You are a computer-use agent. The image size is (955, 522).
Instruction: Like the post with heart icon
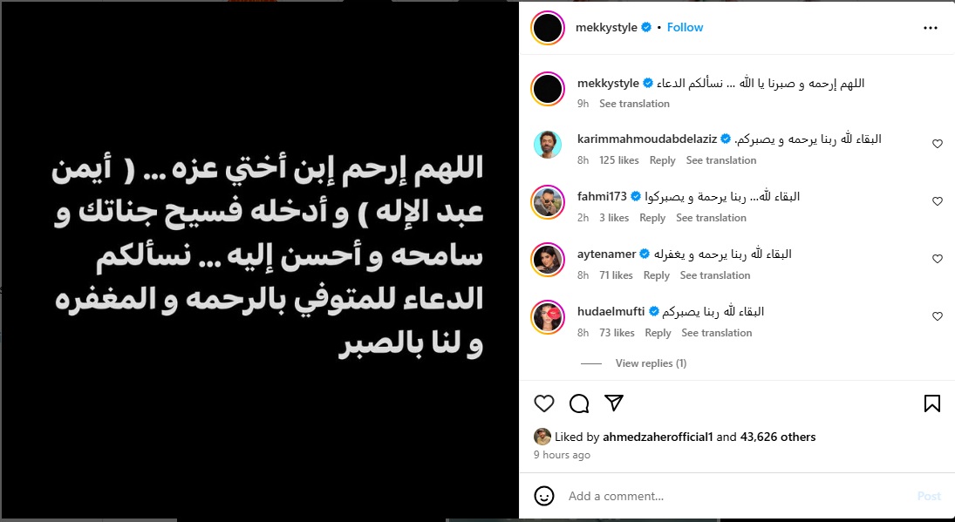click(x=544, y=403)
